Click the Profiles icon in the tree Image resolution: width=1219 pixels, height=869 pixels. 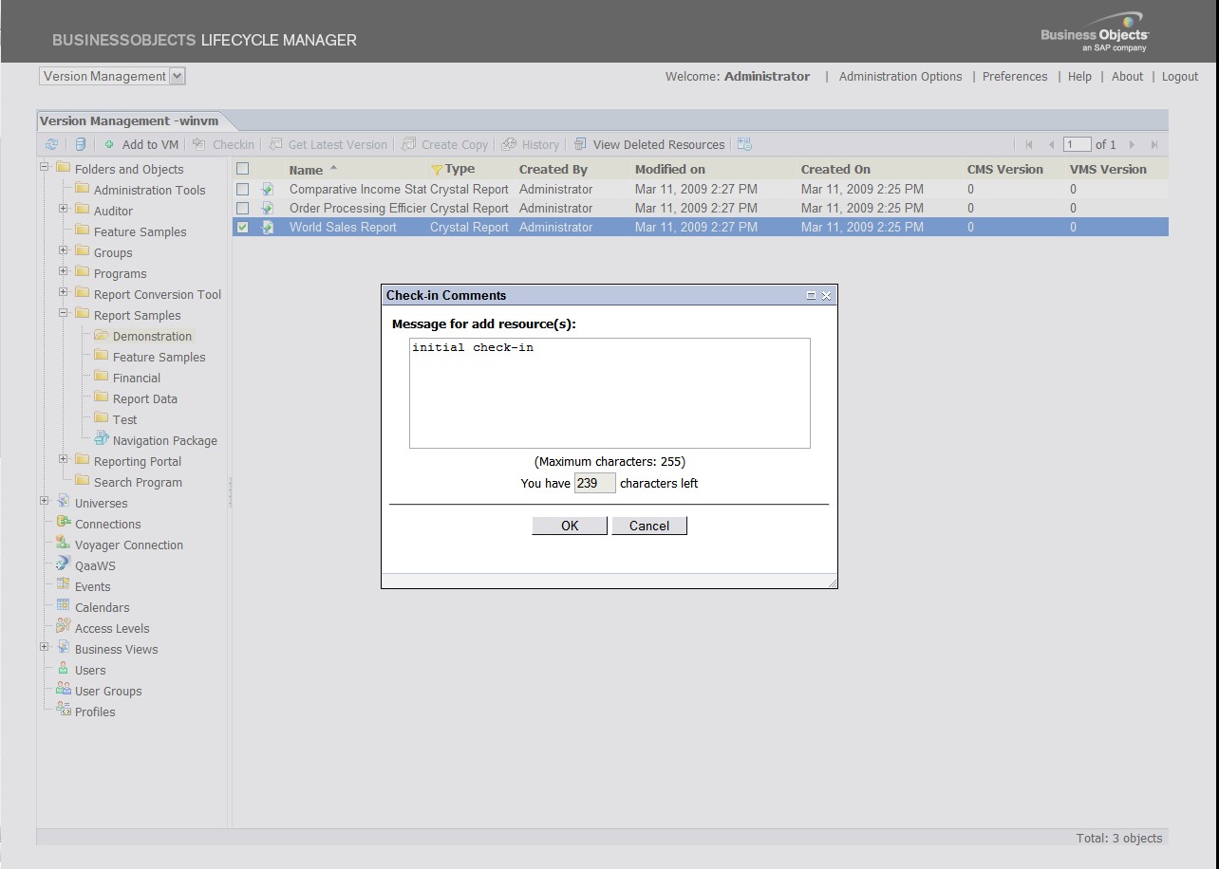pos(63,711)
